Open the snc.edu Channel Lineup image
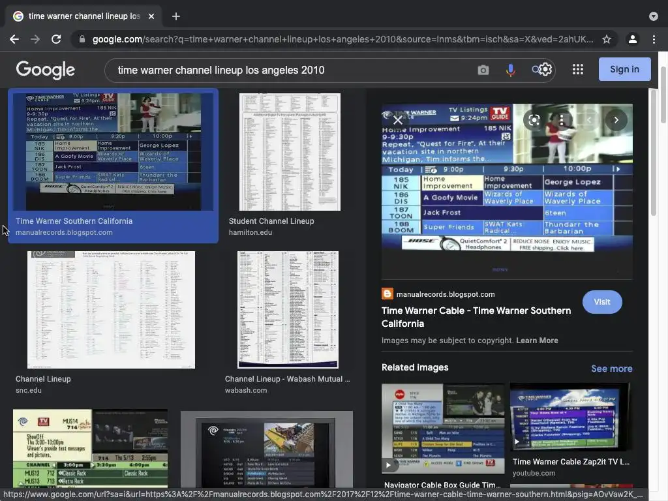668x501 pixels. coord(111,310)
